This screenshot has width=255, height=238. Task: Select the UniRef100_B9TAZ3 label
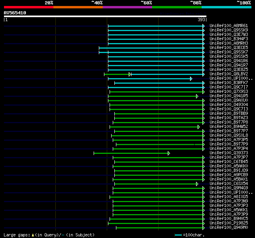pyautogui.click(x=229, y=118)
